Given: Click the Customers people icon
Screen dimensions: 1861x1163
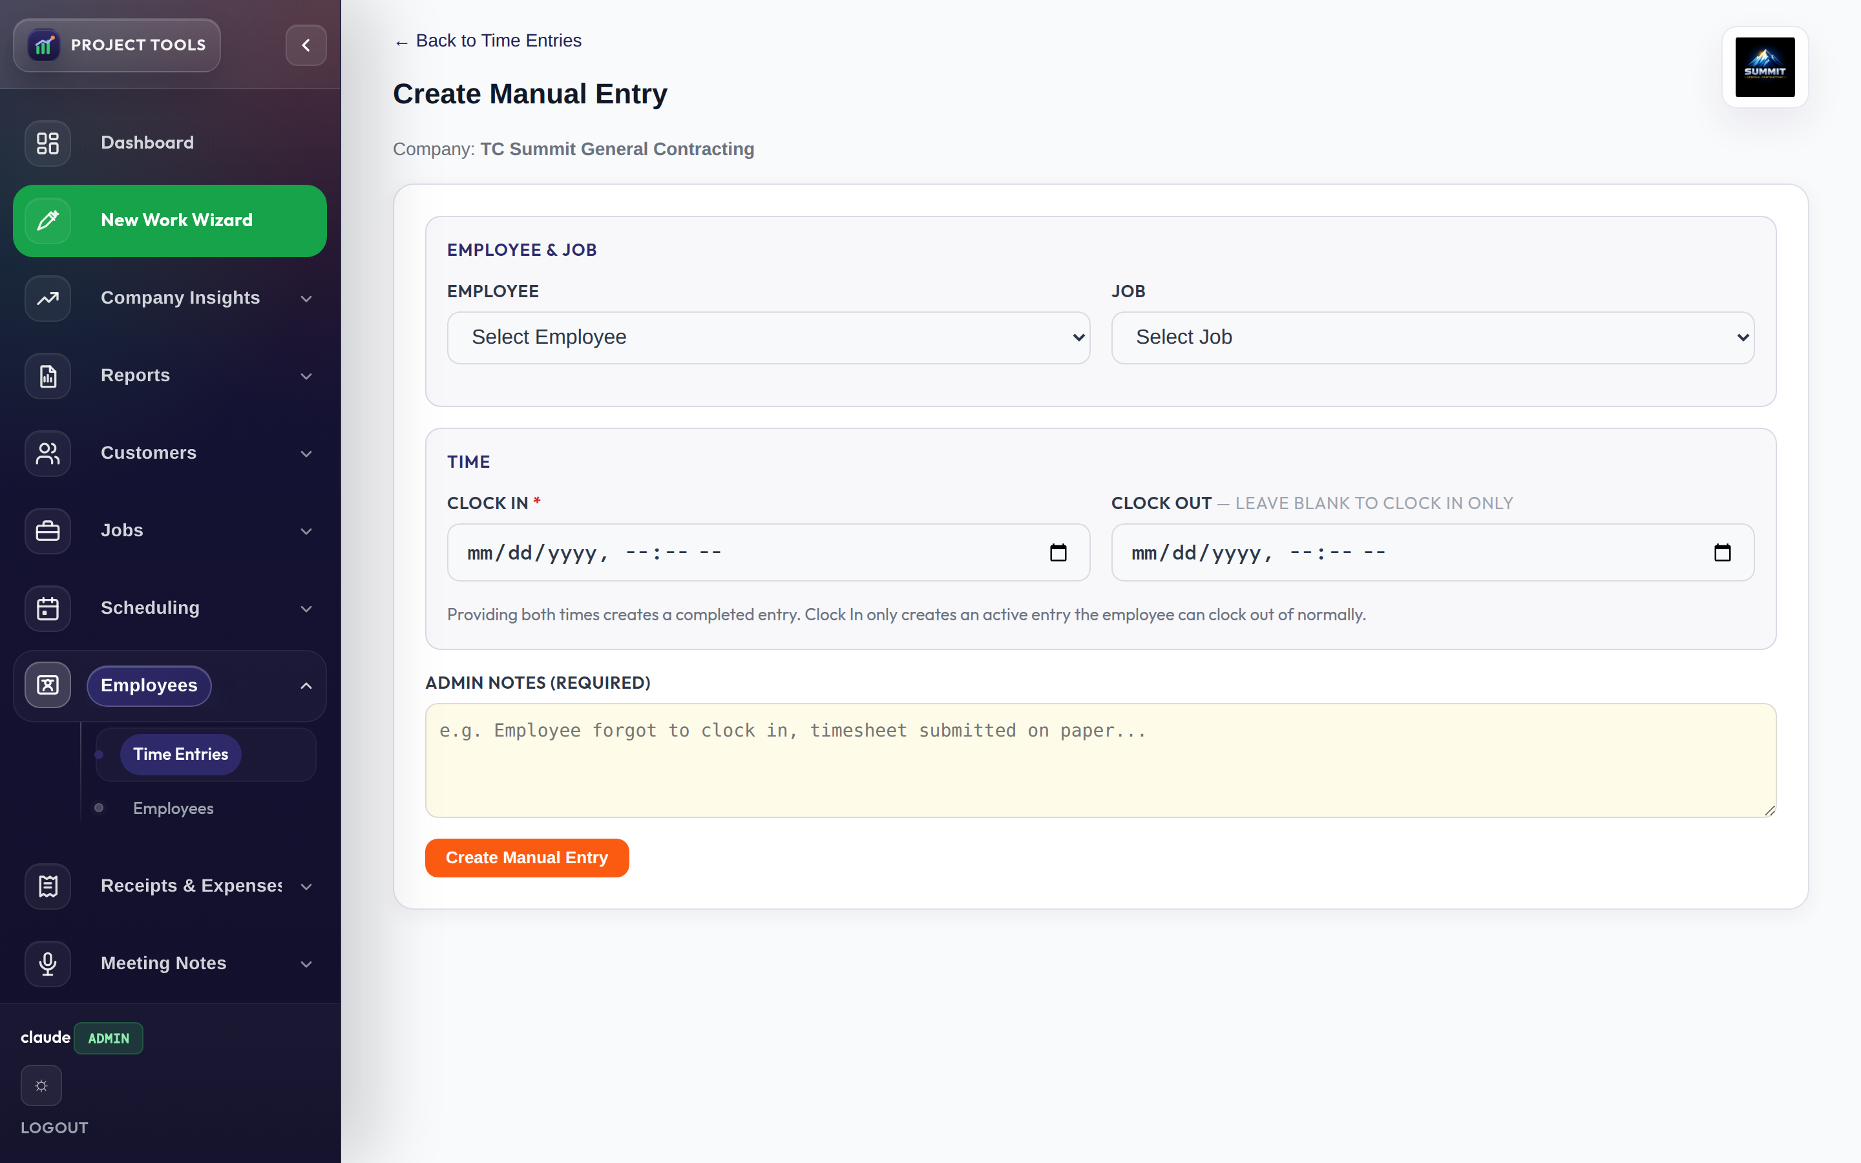Looking at the screenshot, I should coord(48,453).
